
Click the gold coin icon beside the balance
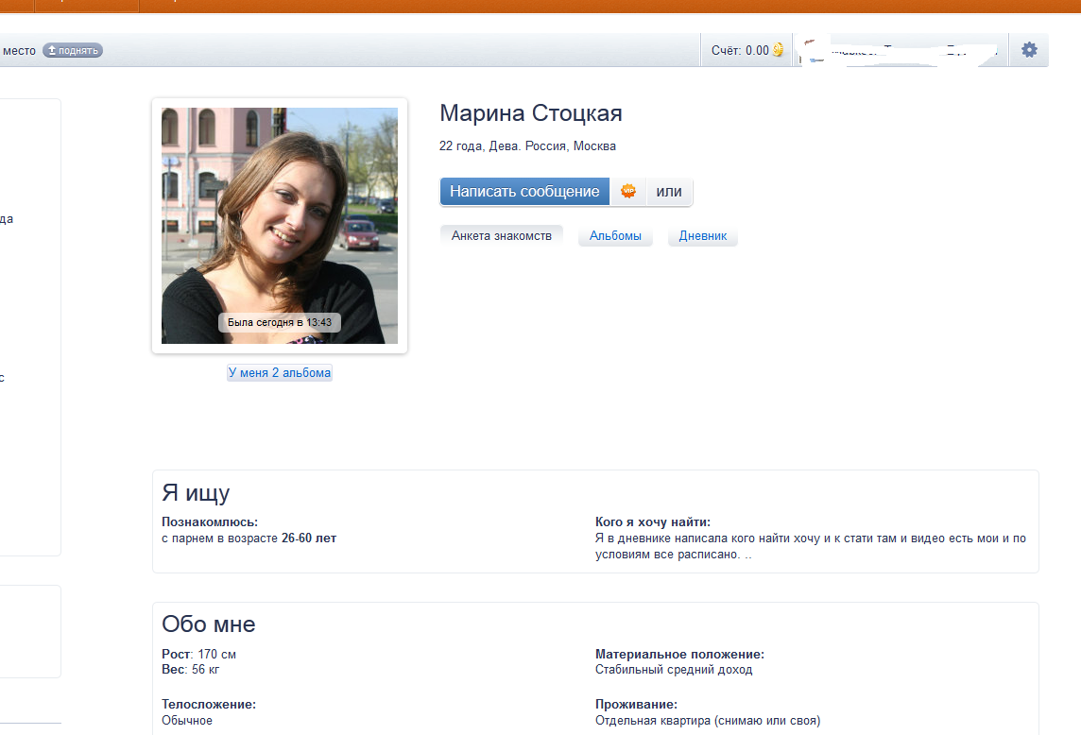[778, 50]
